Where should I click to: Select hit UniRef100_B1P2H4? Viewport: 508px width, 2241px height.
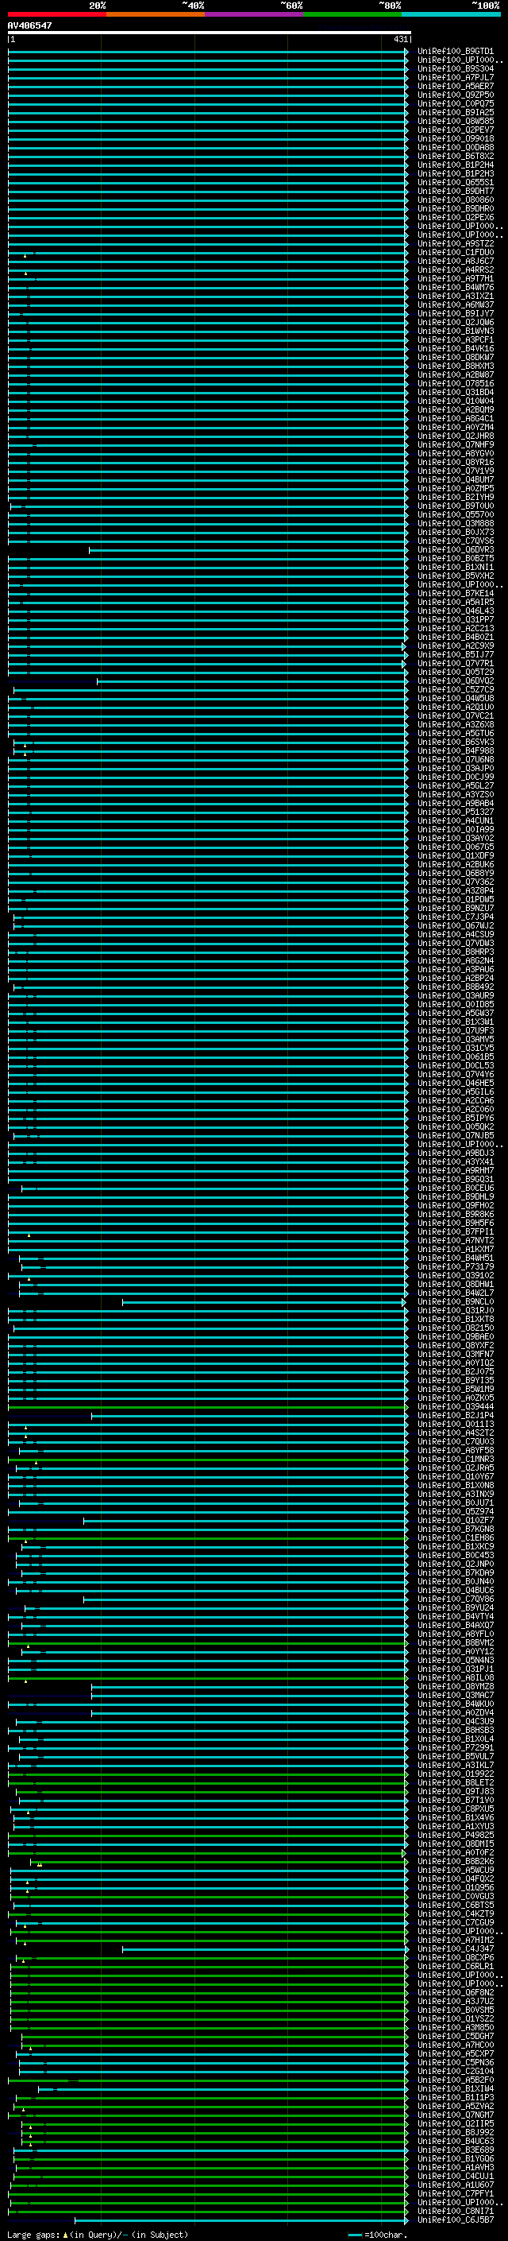pyautogui.click(x=456, y=165)
